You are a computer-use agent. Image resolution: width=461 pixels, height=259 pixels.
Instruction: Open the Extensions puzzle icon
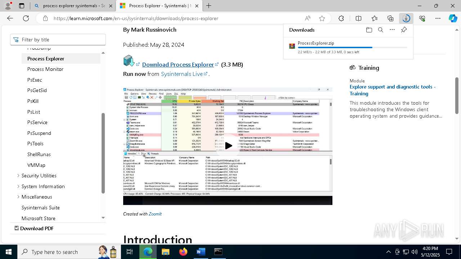click(x=341, y=18)
